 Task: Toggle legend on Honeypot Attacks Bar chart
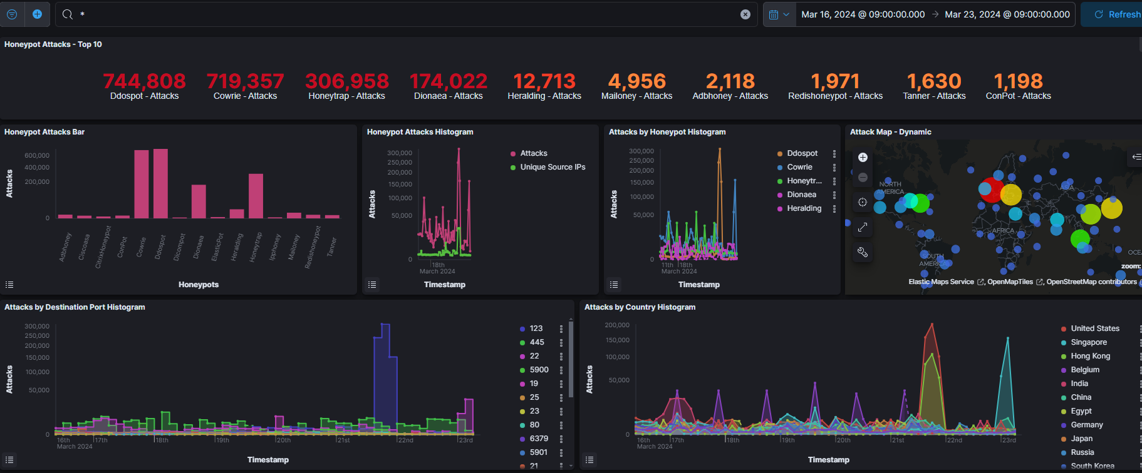click(x=9, y=285)
